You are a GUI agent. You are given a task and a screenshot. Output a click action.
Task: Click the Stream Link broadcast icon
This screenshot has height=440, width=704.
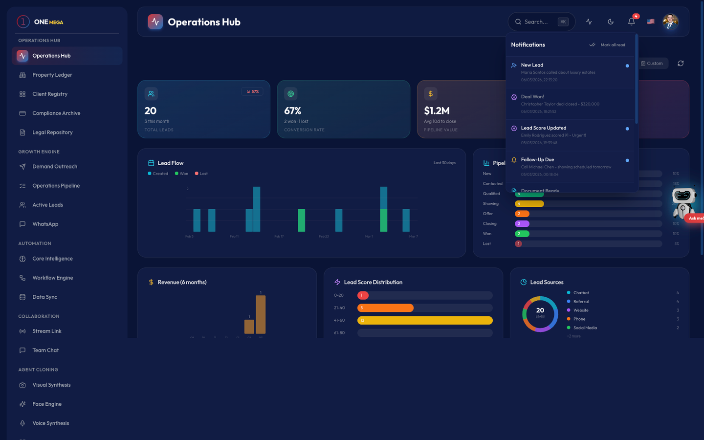[22, 331]
